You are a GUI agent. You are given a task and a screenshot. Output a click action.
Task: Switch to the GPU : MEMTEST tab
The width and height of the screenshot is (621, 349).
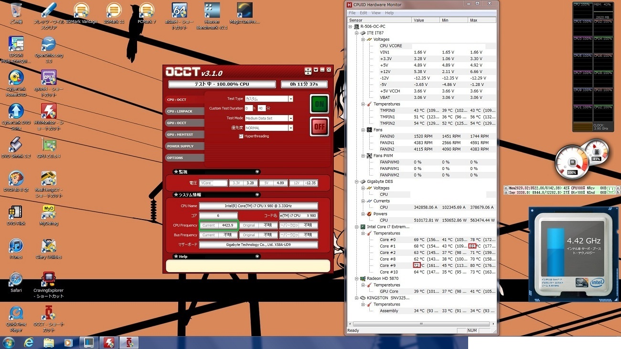click(x=184, y=135)
